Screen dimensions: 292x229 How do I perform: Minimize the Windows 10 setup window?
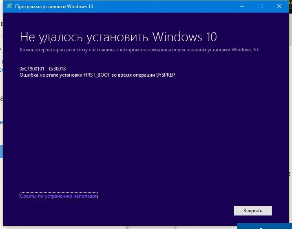(242, 6)
